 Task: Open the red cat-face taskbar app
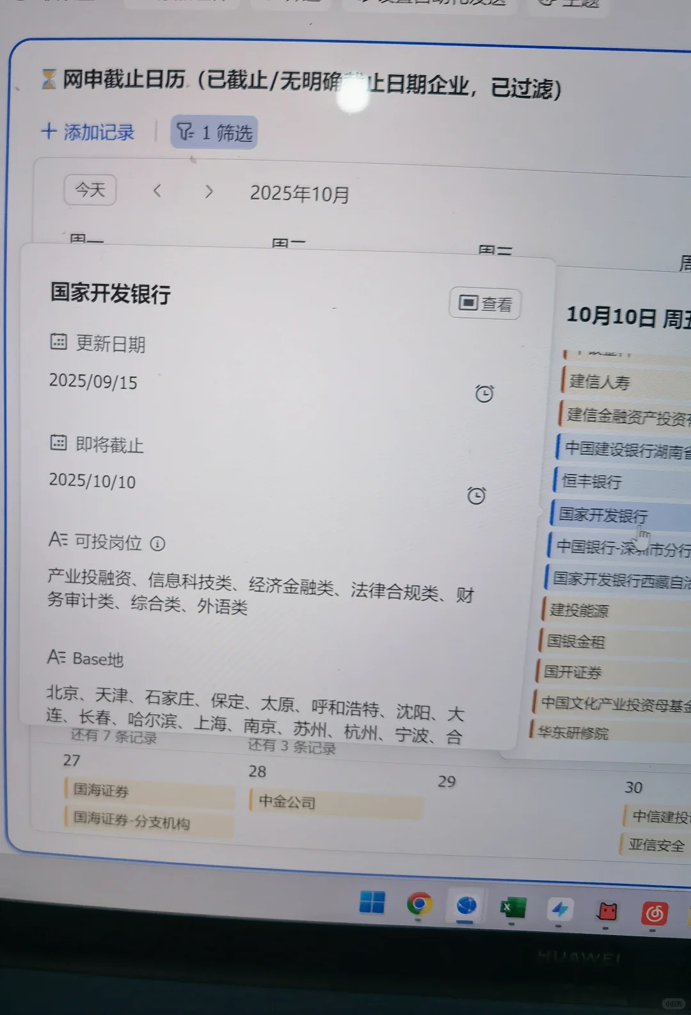pyautogui.click(x=607, y=911)
